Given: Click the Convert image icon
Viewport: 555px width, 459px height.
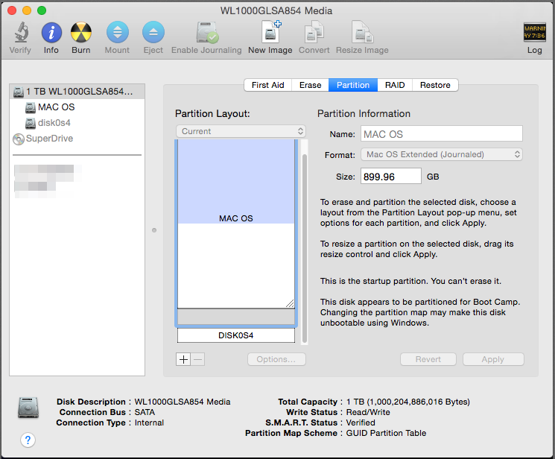Looking at the screenshot, I should [314, 33].
